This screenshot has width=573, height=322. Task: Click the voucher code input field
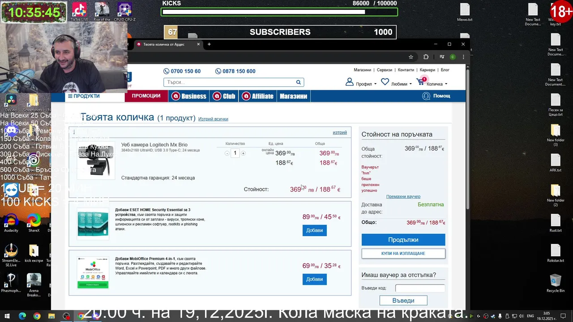tap(420, 288)
